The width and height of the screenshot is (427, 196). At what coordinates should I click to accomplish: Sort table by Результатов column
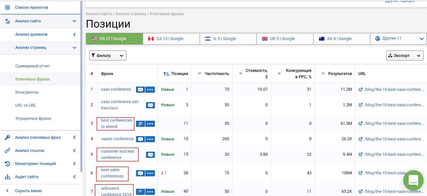click(337, 74)
